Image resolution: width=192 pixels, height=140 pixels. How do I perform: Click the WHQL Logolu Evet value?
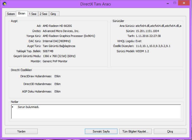pos(139,41)
